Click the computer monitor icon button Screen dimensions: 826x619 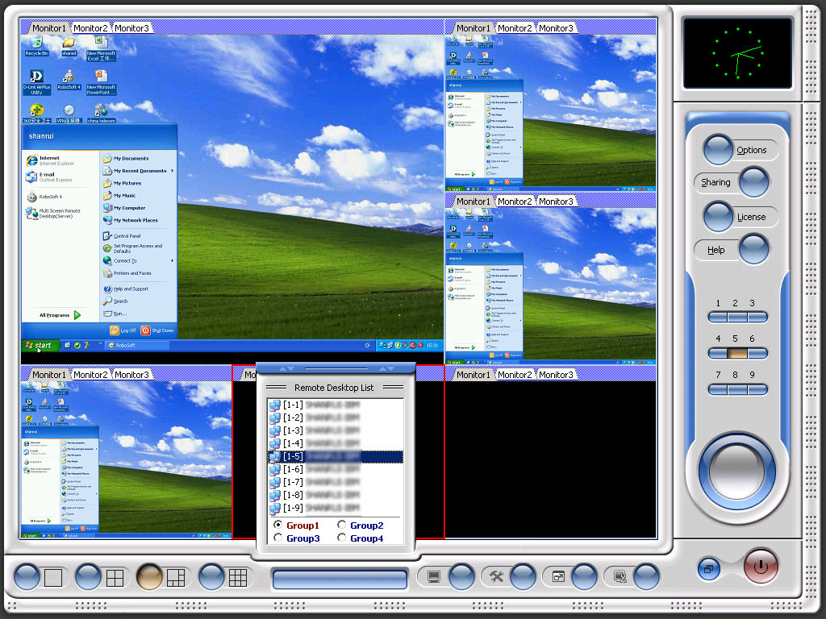(x=461, y=577)
